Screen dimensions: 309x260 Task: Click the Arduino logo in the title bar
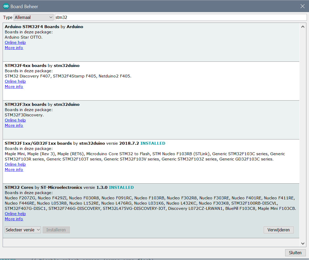coord(6,6)
